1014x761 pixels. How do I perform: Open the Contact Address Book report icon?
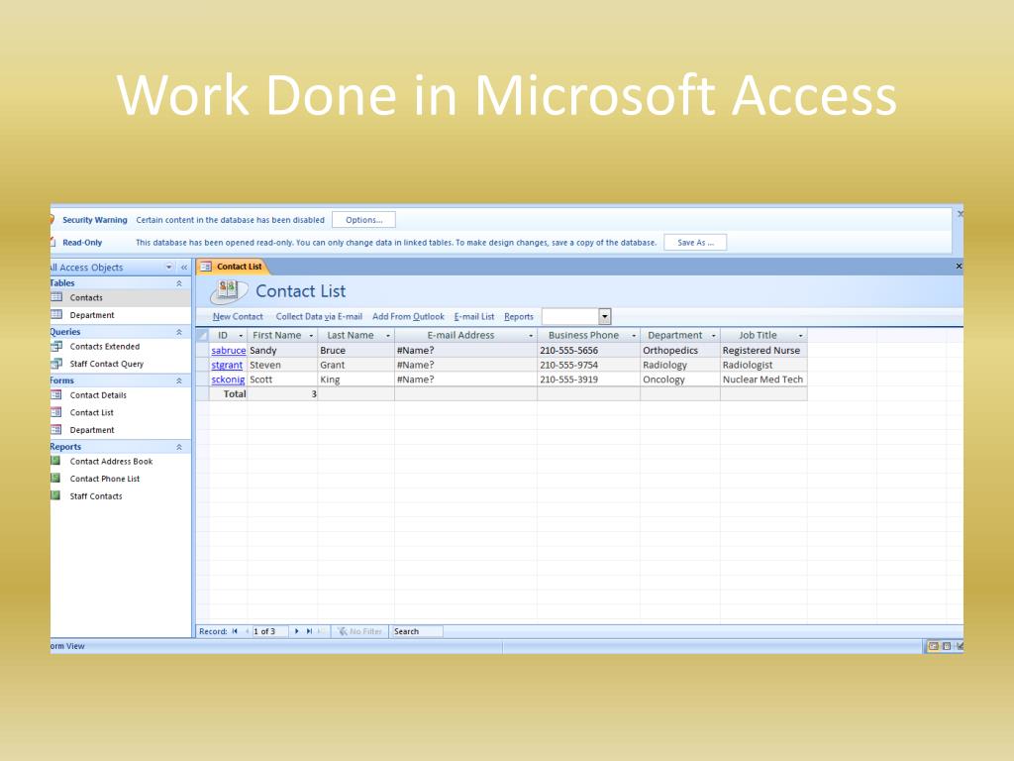(56, 461)
